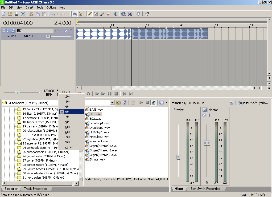This screenshot has width=272, height=197.
Task: Select the Selection tool arrow icon
Action: tap(96, 14)
